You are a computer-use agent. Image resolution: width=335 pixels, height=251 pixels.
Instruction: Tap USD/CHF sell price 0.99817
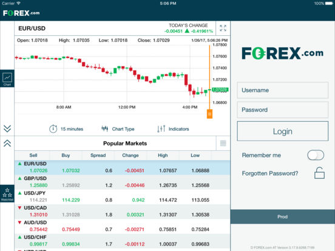[x=38, y=244]
